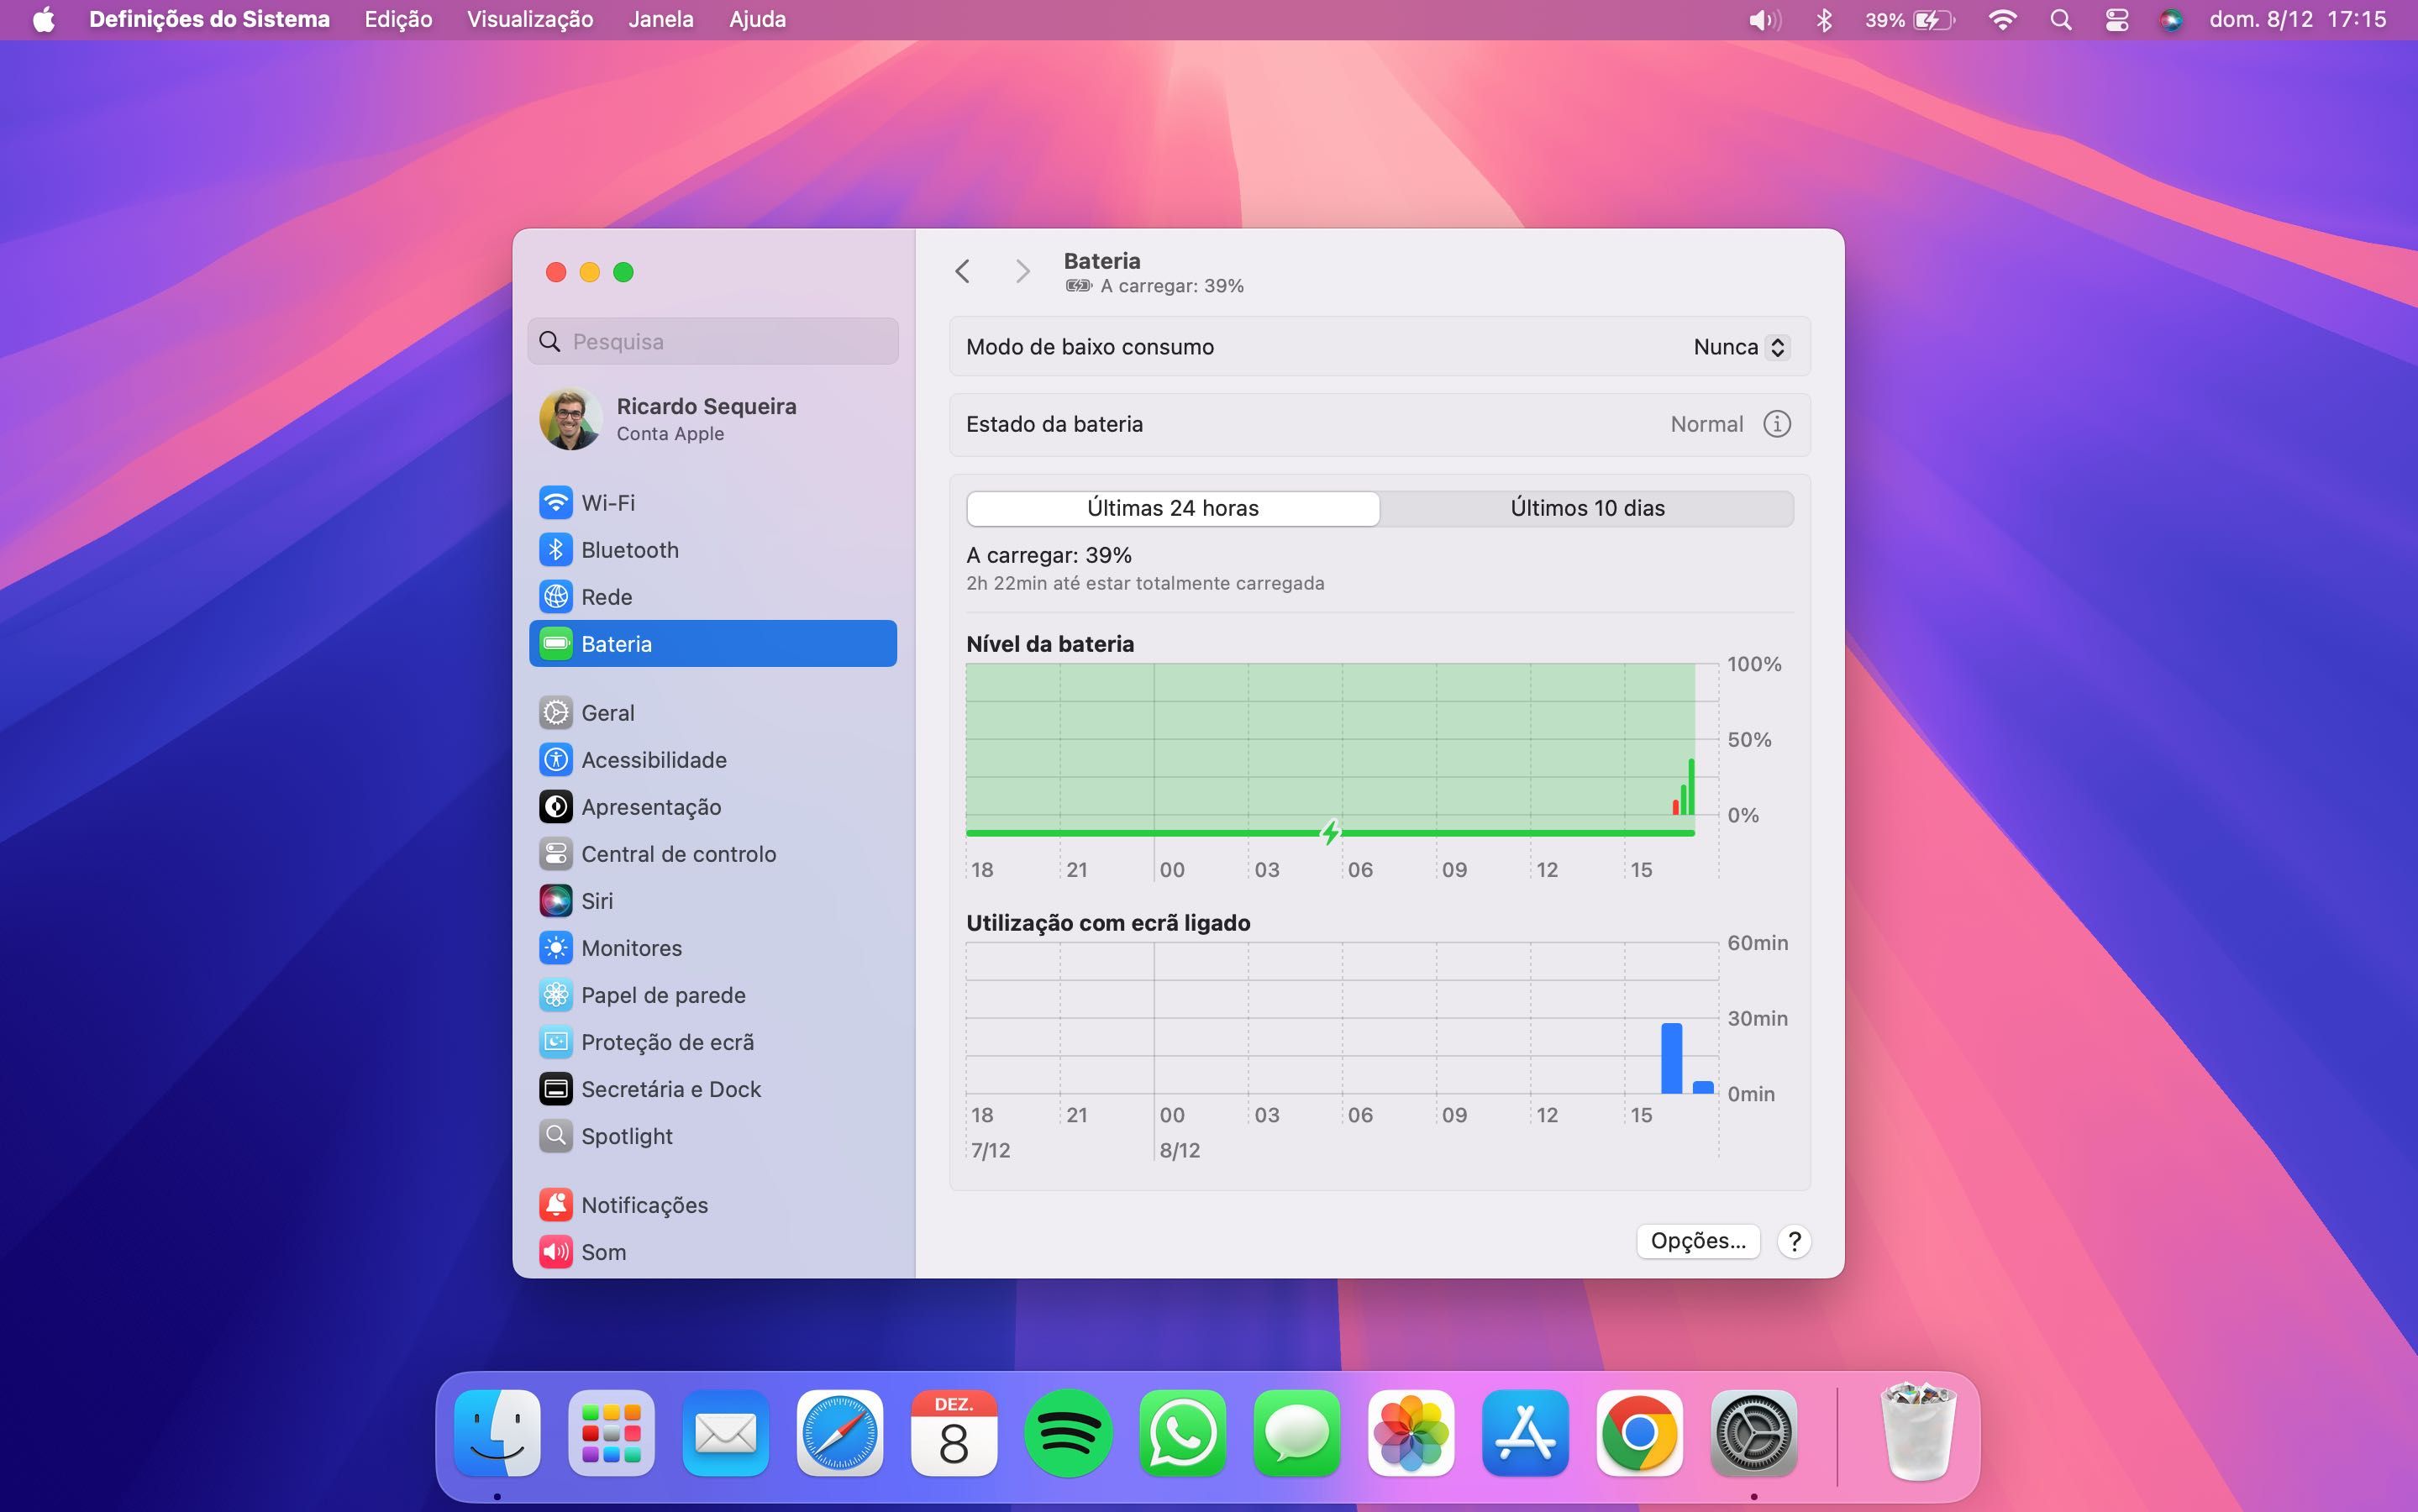
Task: Open Acessibilidade settings
Action: point(712,759)
